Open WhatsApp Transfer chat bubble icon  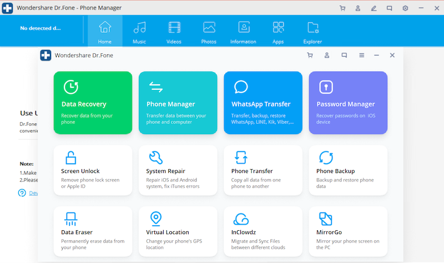[x=241, y=87]
